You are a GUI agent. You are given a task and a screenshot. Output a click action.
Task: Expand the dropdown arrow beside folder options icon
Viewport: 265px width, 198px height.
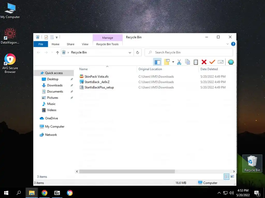173,62
